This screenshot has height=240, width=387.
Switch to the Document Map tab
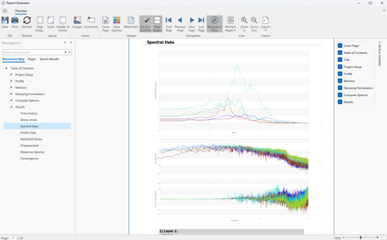tap(13, 59)
